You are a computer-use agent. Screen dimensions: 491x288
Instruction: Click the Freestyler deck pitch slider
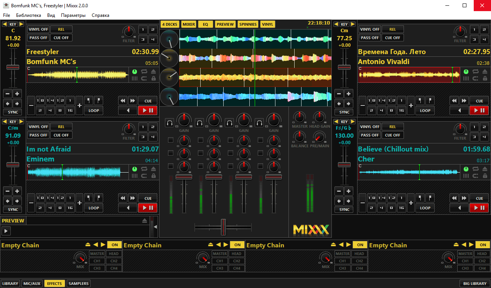tap(13, 67)
